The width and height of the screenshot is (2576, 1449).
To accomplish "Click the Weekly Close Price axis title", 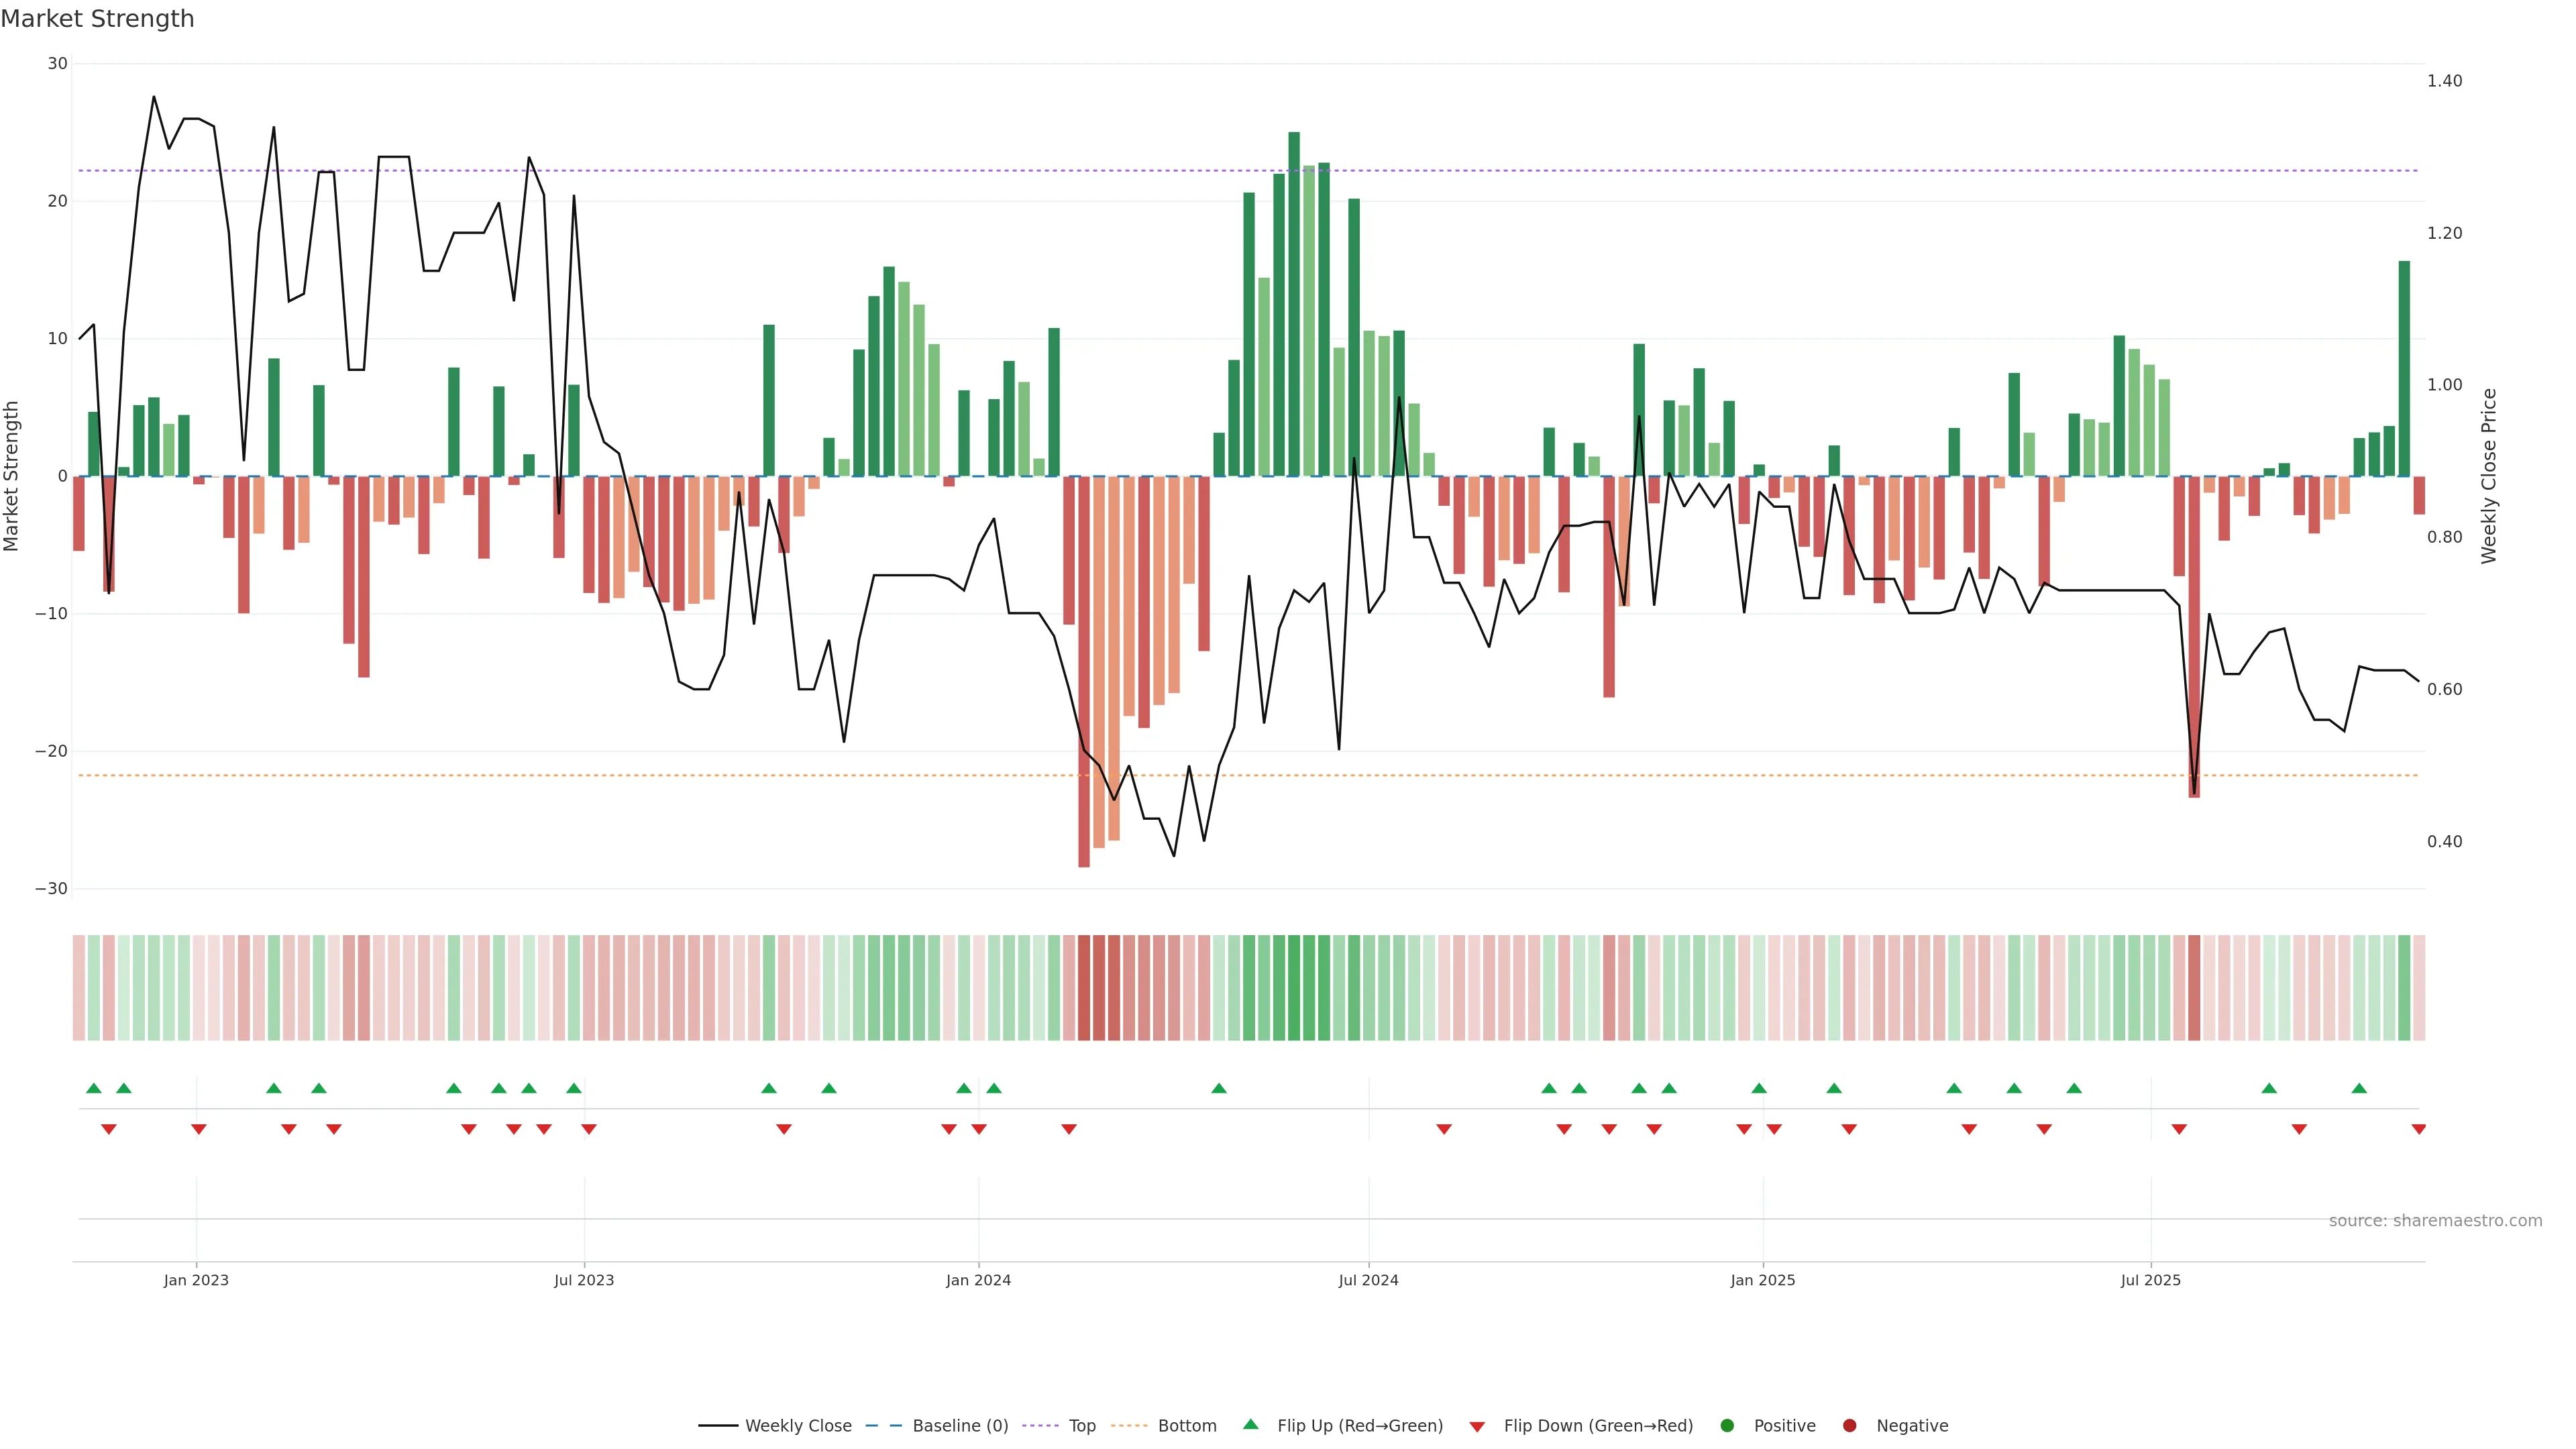I will 2489,476.
